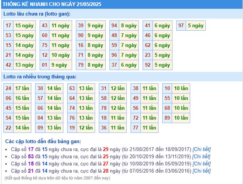Select lotto number 31 in frequent table

[x=104, y=88]
